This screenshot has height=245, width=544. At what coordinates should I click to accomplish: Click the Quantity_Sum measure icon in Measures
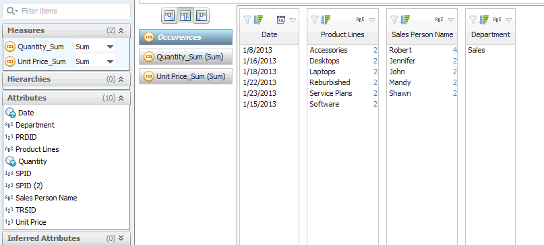pyautogui.click(x=11, y=47)
